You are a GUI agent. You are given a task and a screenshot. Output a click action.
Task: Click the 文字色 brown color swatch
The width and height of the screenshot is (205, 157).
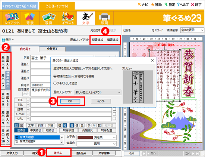[85, 138]
